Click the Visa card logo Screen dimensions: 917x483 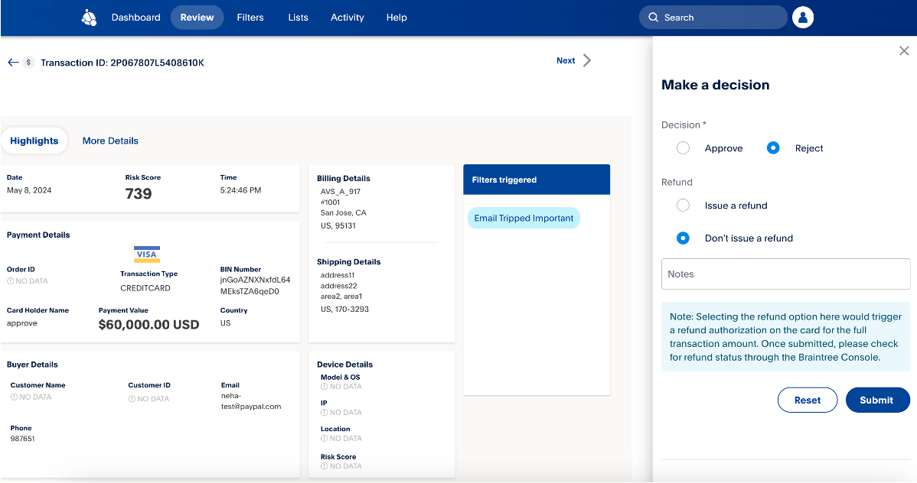click(x=146, y=254)
